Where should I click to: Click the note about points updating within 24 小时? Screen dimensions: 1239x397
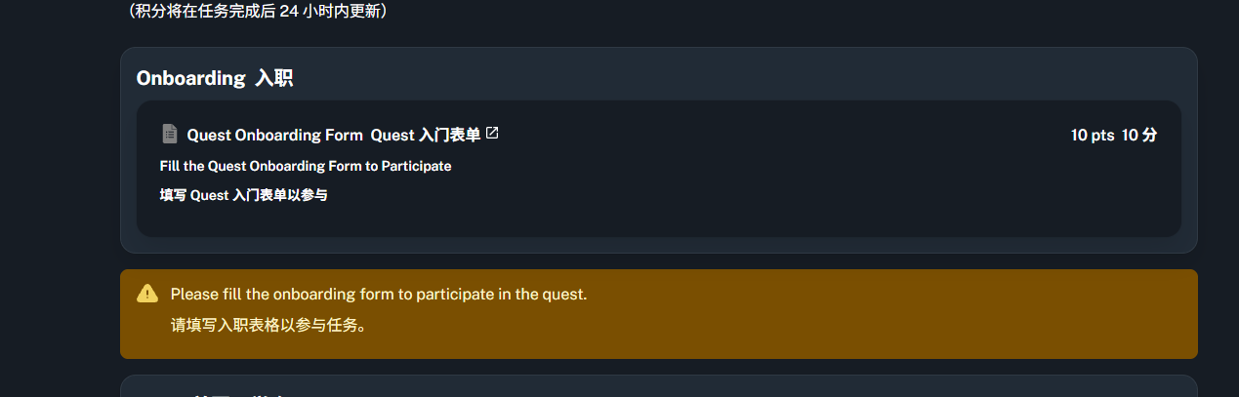pos(258,12)
